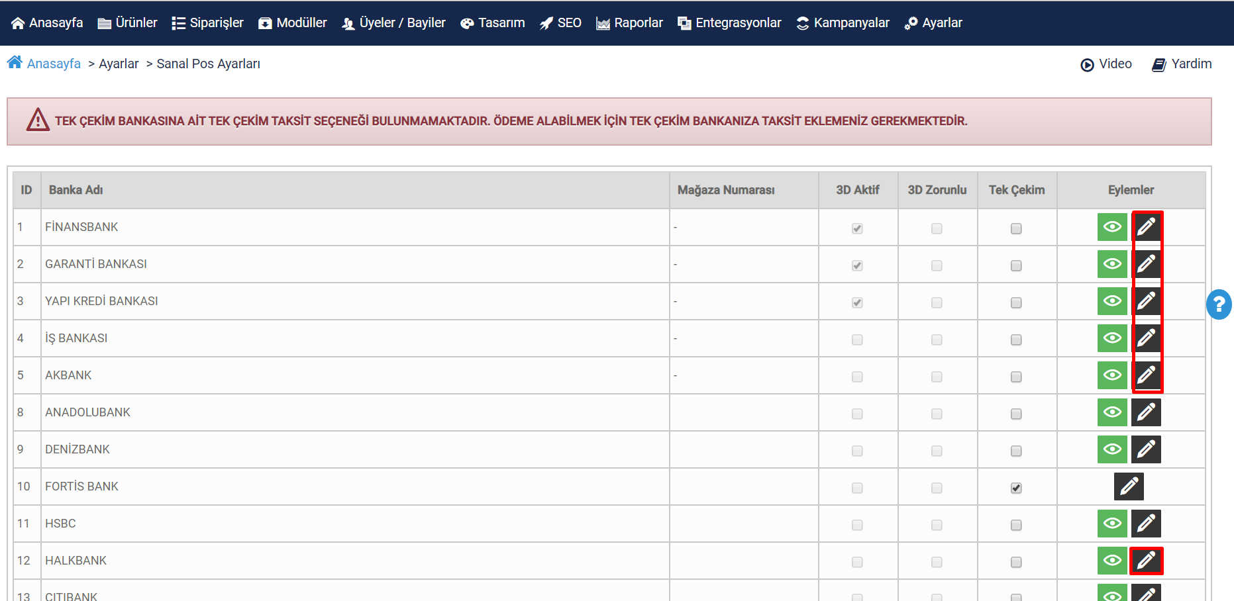Toggle 3D Aktif checkbox for FİNANSBANK

(857, 228)
